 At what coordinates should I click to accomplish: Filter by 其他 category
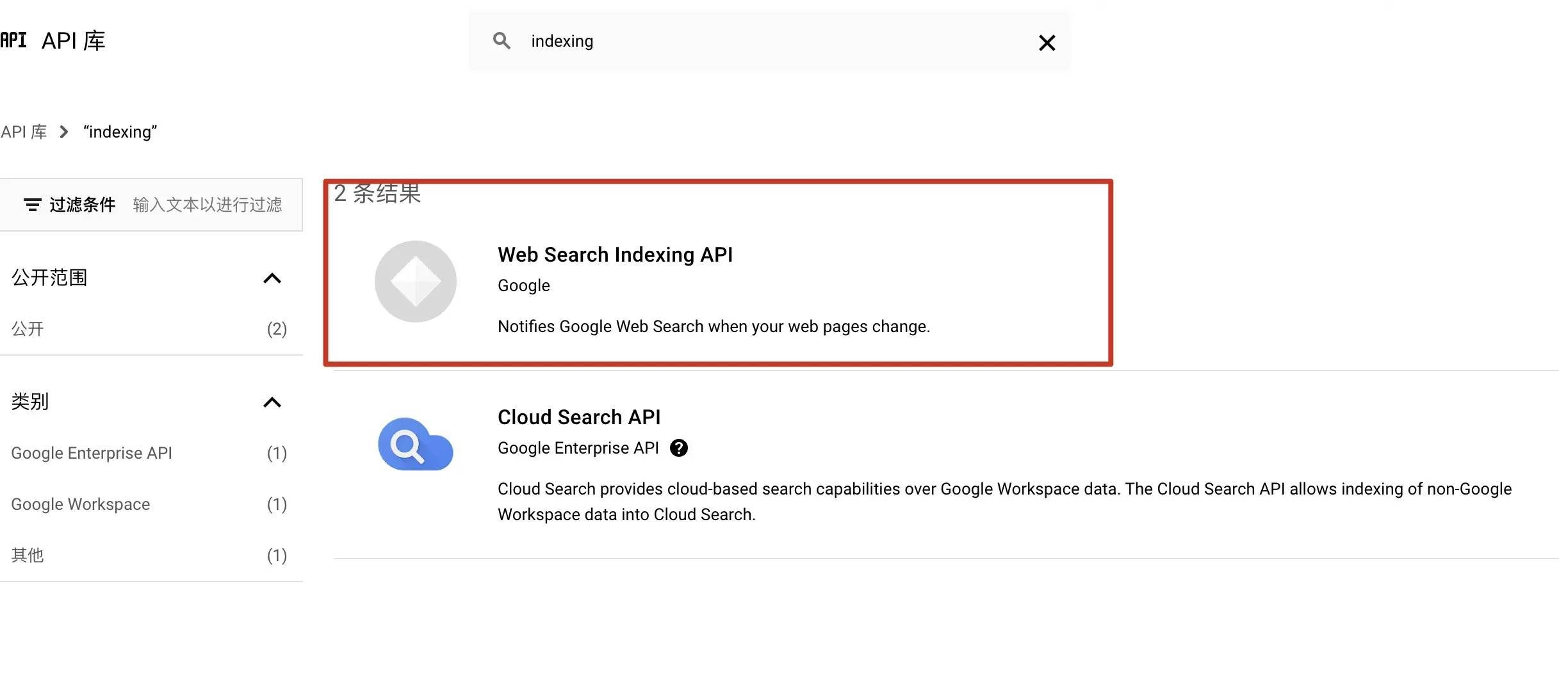coord(28,555)
